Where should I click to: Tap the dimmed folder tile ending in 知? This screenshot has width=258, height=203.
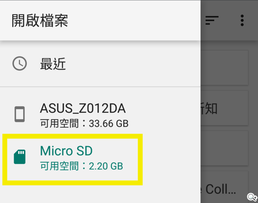point(224,108)
